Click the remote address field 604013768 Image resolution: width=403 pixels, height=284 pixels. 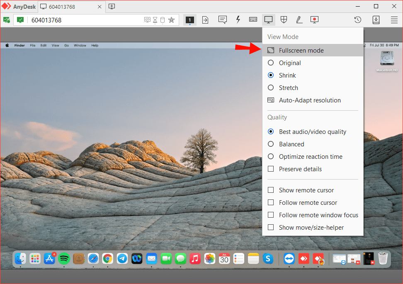tap(83, 20)
